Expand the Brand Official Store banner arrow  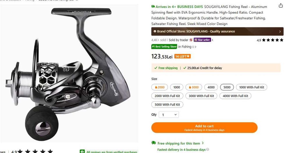click(x=280, y=31)
